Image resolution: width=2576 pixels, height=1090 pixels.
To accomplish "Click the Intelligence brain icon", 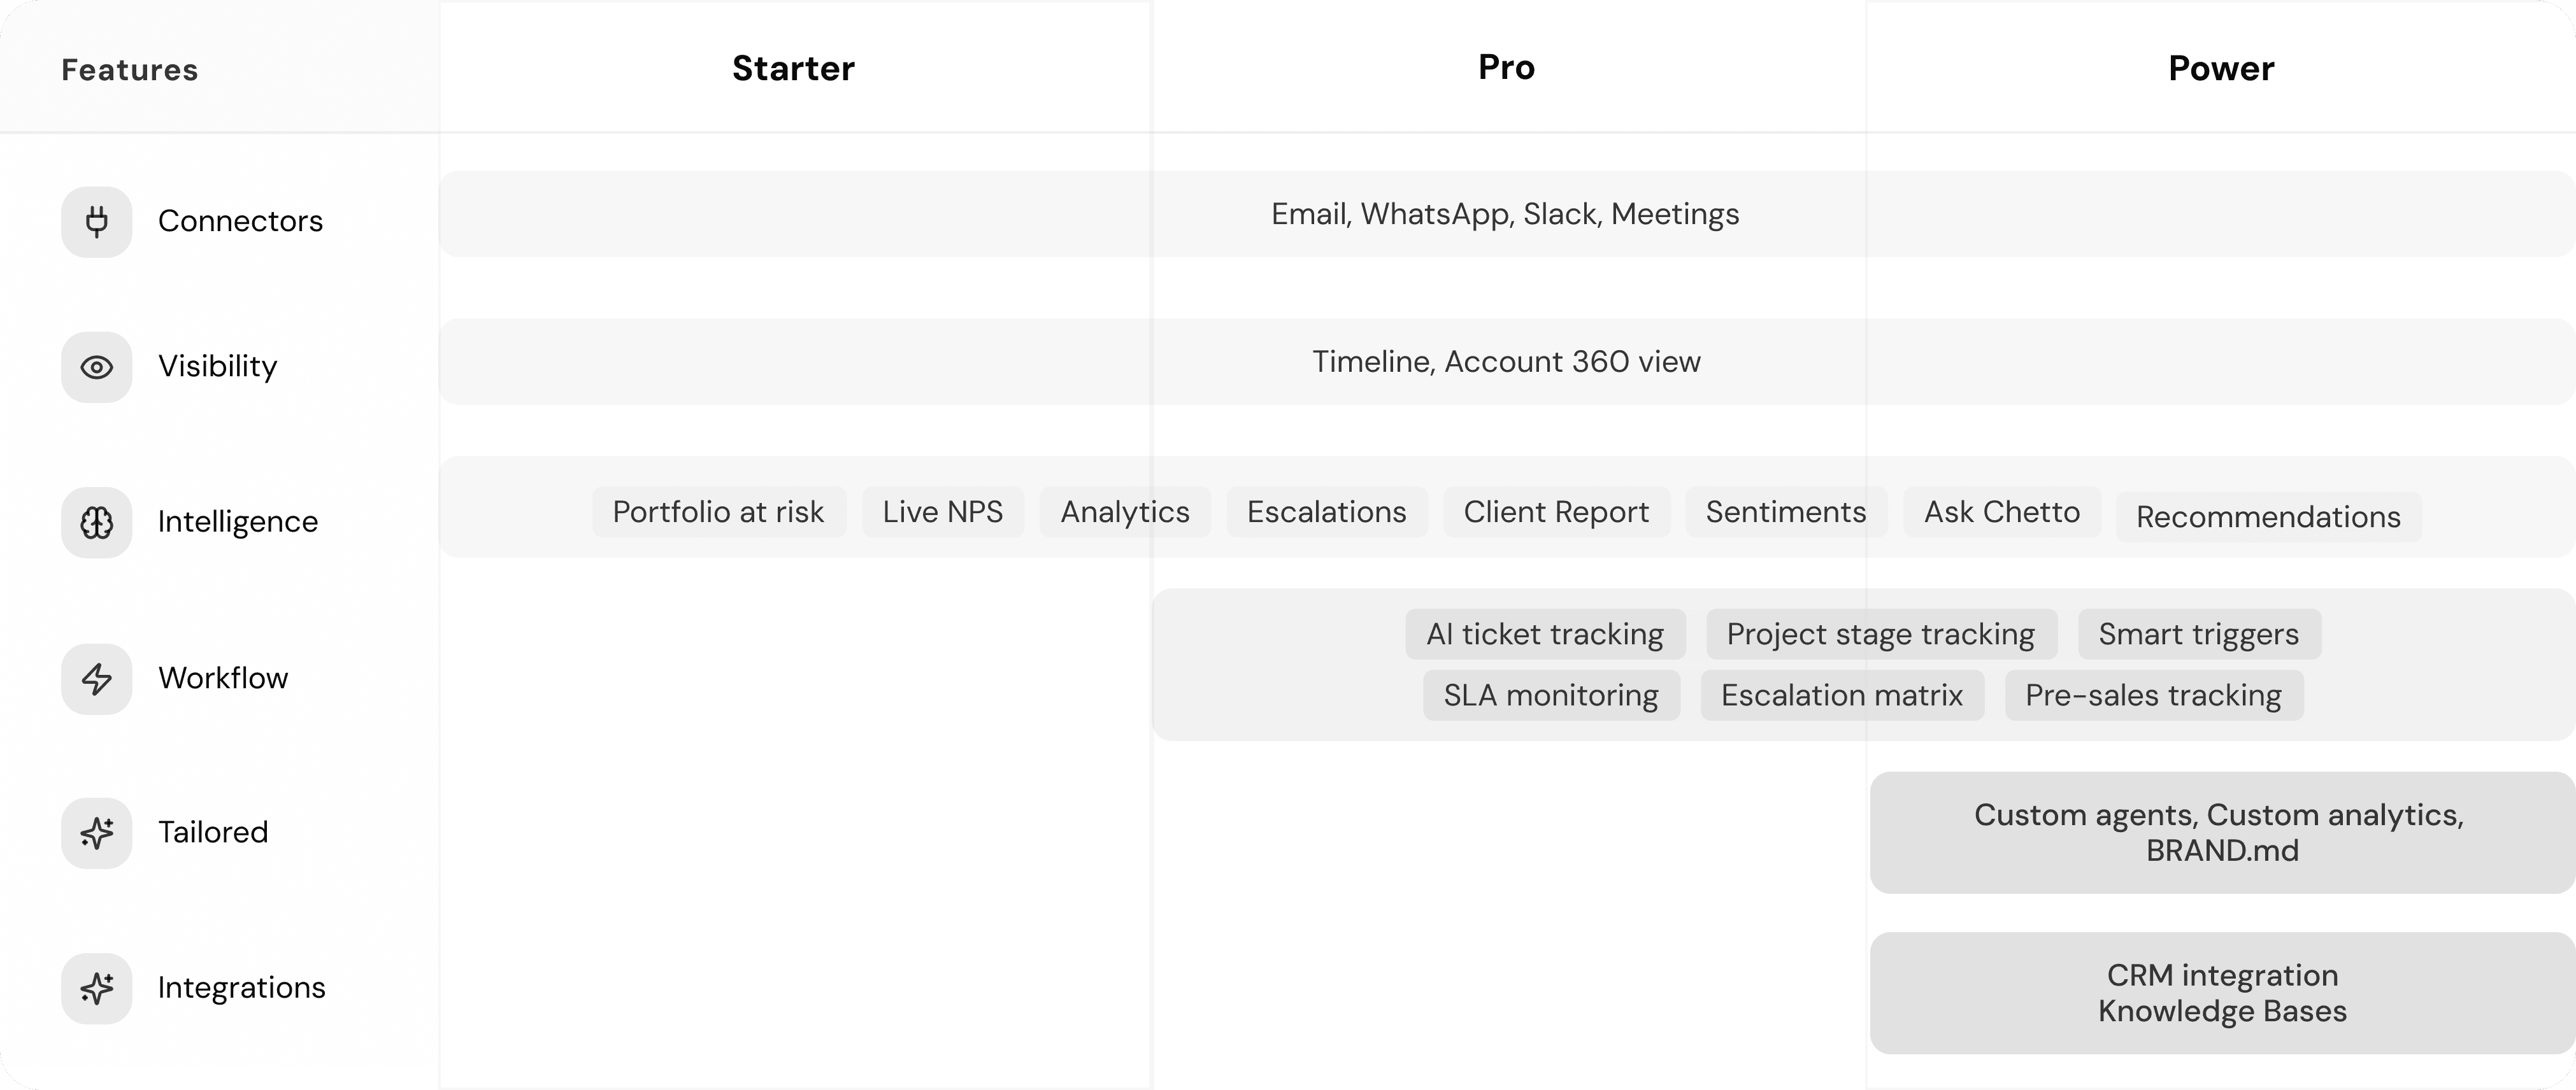I will pos(96,523).
